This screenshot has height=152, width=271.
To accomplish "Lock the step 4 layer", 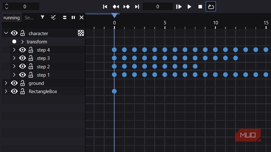I will click(x=31, y=50).
